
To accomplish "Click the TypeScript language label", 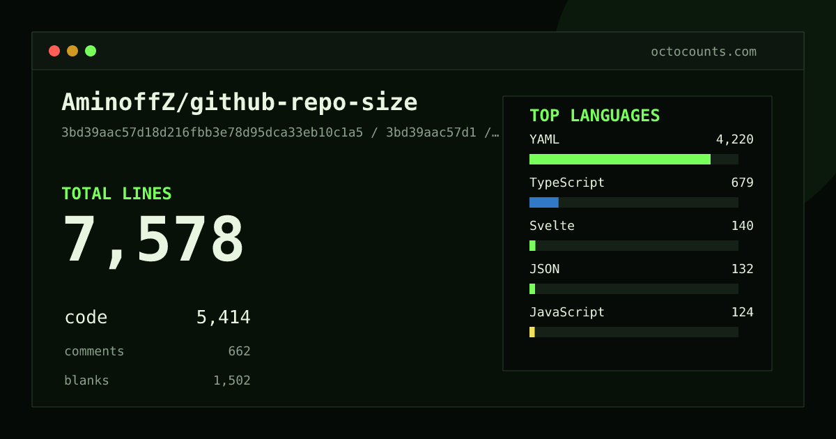I will click(x=567, y=183).
